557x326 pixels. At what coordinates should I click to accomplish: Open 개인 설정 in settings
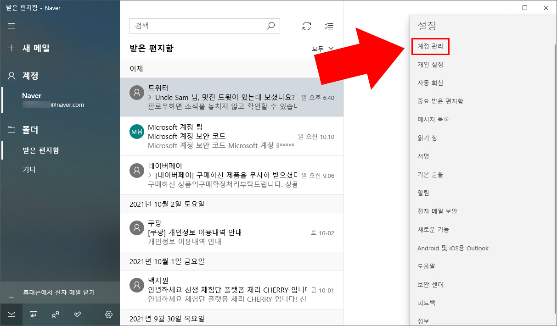click(x=430, y=65)
